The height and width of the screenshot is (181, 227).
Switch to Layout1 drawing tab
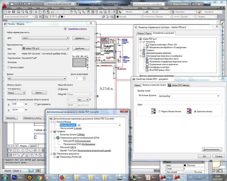coord(33,146)
